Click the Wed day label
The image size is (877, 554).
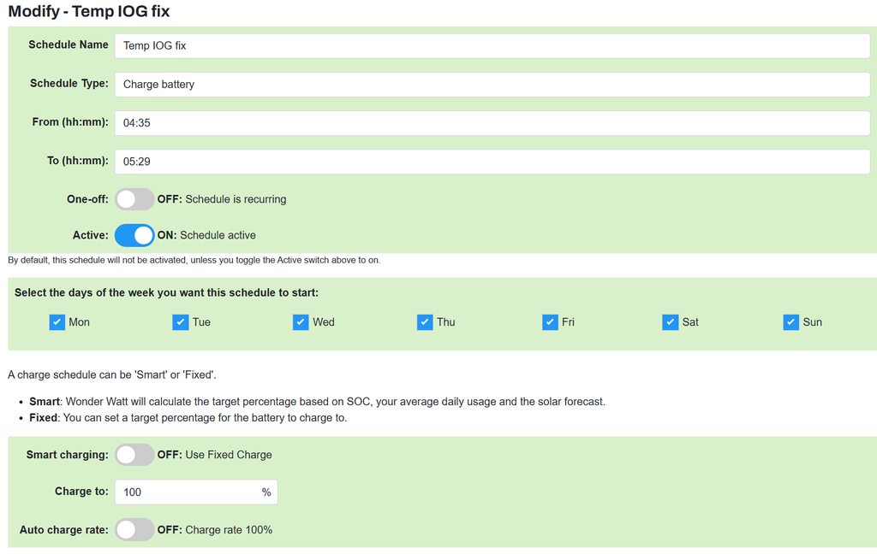324,322
